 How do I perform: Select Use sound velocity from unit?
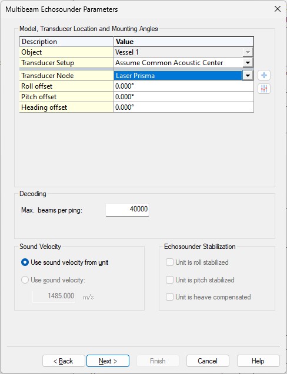(x=25, y=262)
